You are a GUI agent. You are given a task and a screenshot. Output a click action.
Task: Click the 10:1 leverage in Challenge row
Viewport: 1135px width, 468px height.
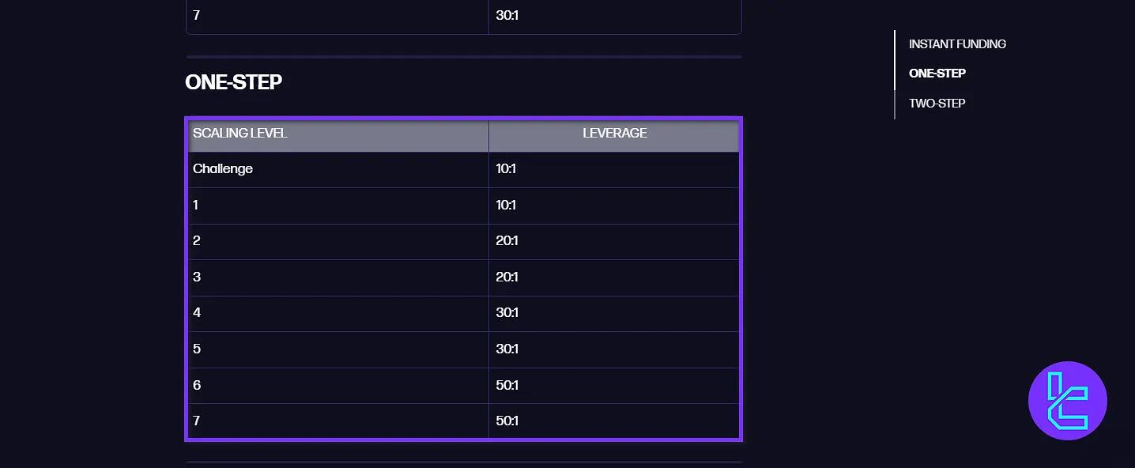[x=506, y=169]
